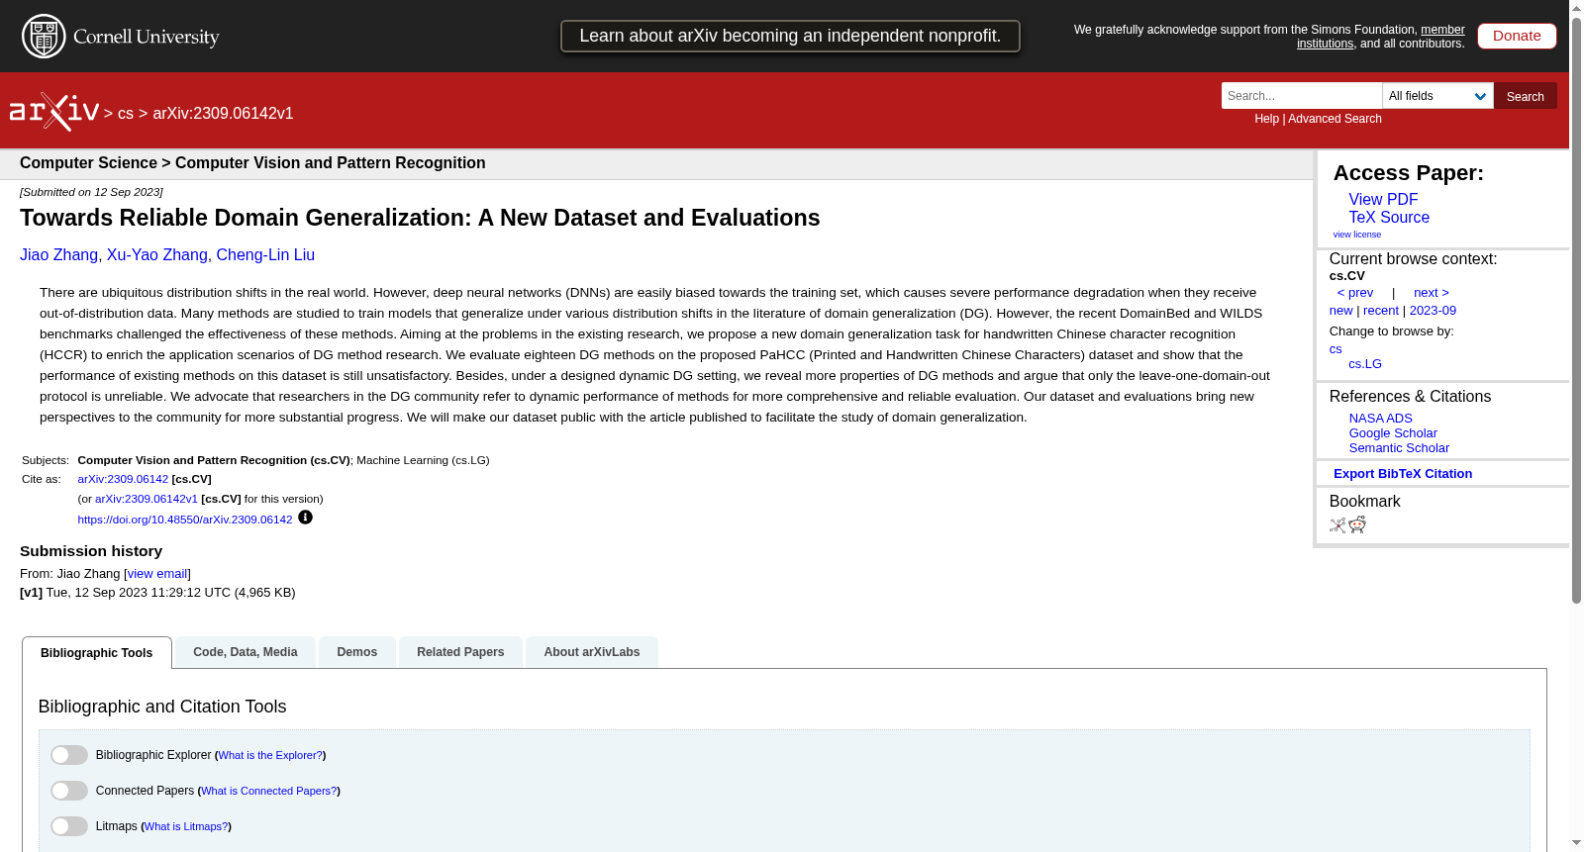Open the arXiv home logo
Image resolution: width=1584 pixels, height=852 pixels.
tap(54, 112)
